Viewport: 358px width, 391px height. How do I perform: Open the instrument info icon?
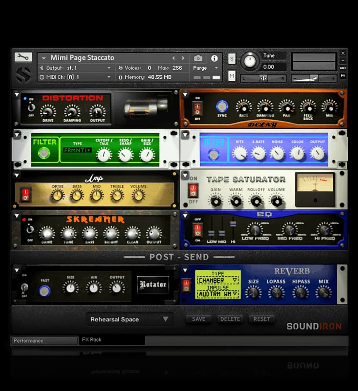[x=214, y=58]
